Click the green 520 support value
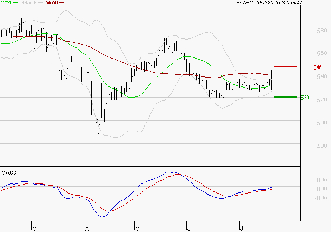The height and width of the screenshot is (232, 331). 305,98
